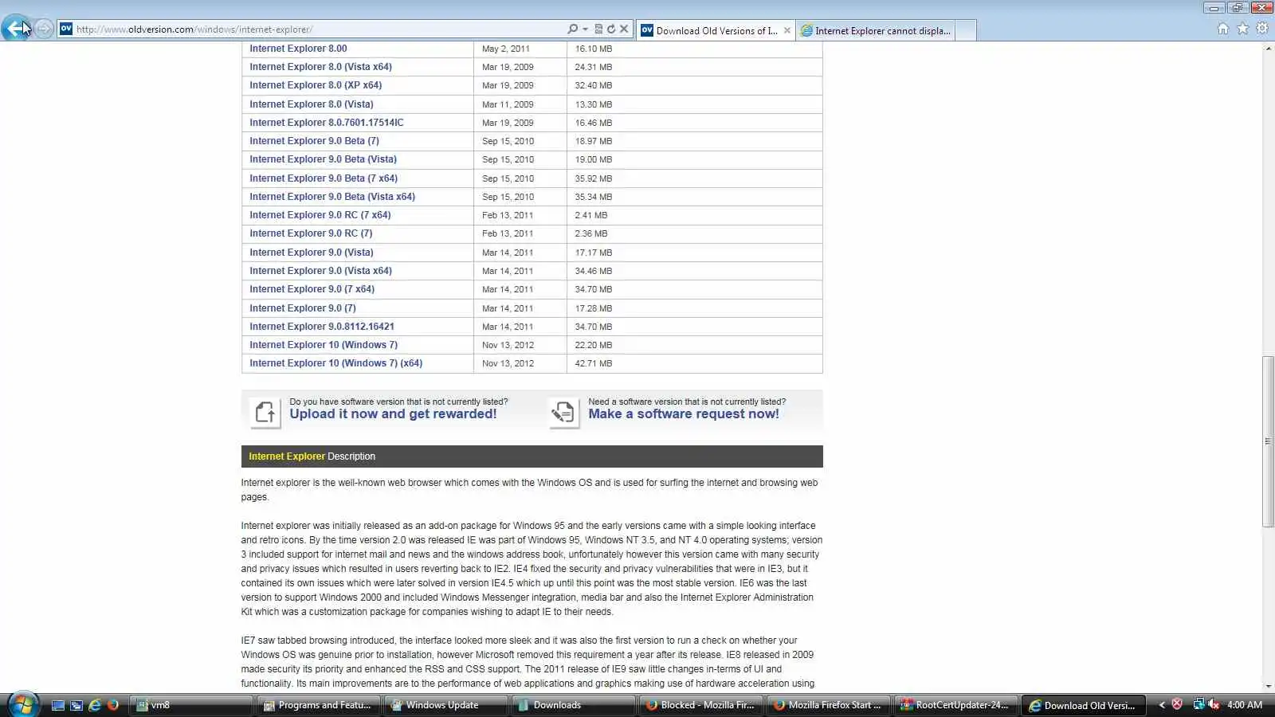Switch to Windows Update taskbar window
The image size is (1275, 717).
[445, 705]
